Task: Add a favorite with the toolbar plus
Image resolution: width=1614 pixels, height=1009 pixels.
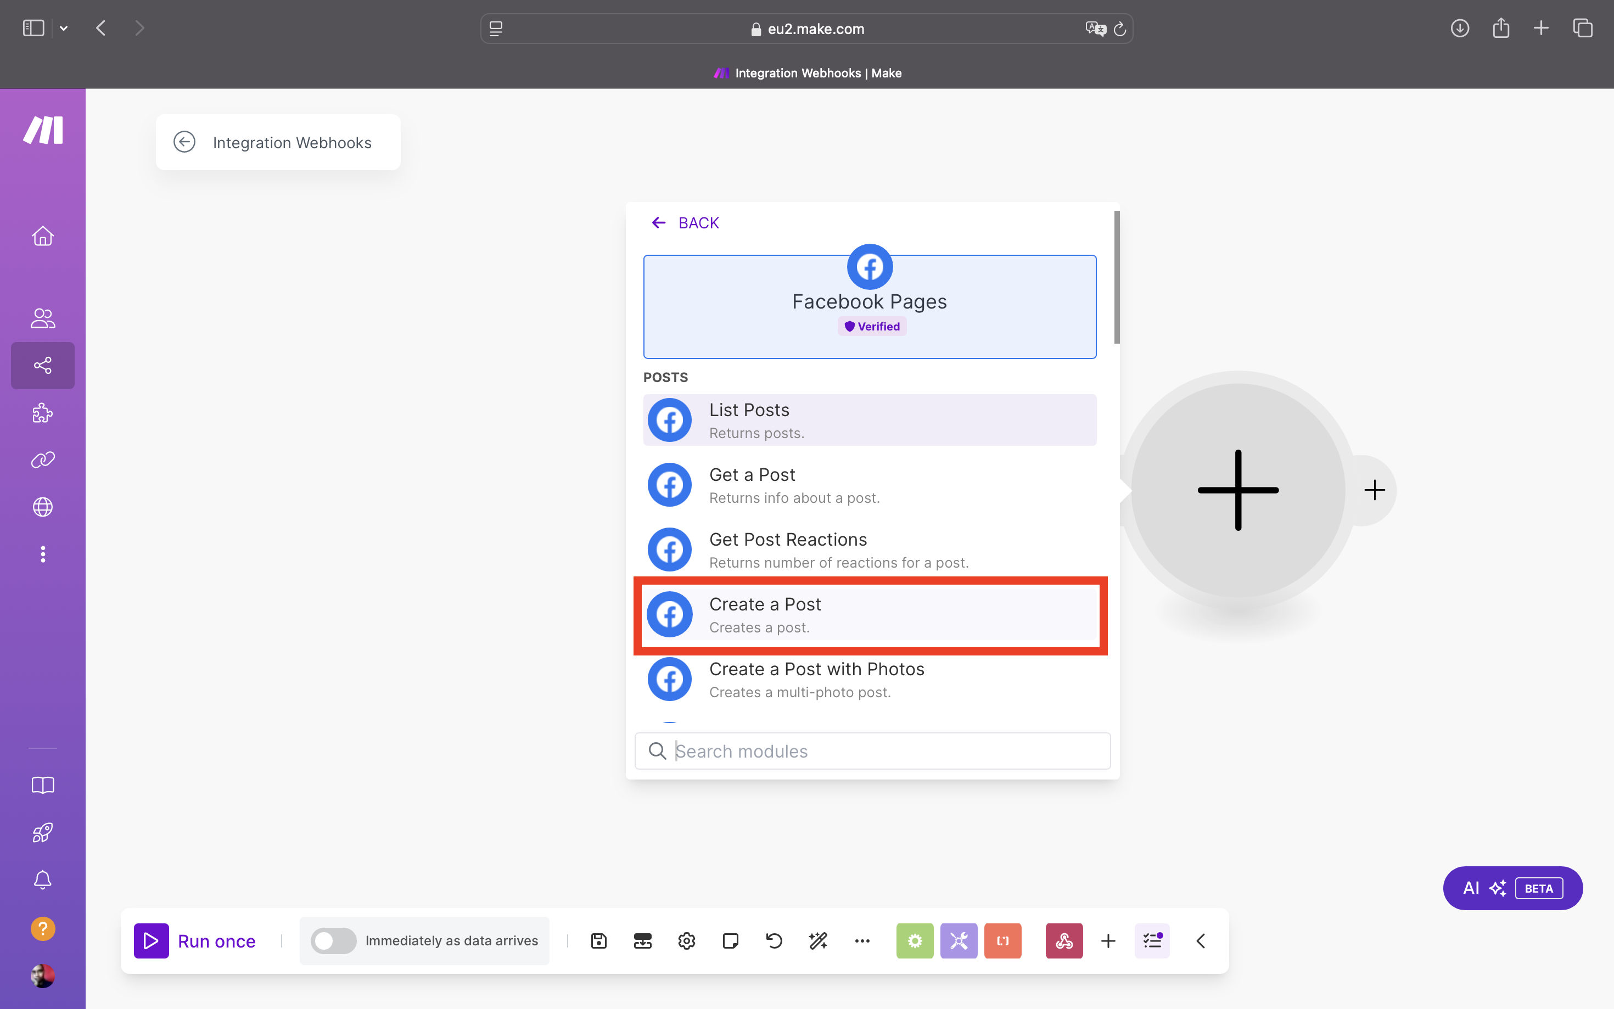Action: click(x=1108, y=941)
